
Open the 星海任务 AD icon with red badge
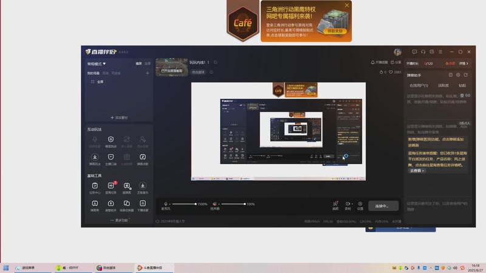pyautogui.click(x=111, y=186)
